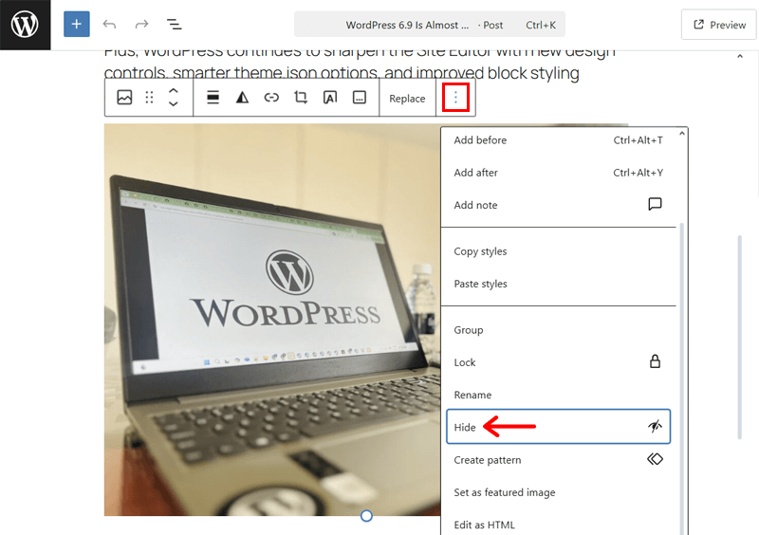This screenshot has height=535, width=759.
Task: Click the WordPress logo to view posts
Action: pyautogui.click(x=25, y=25)
